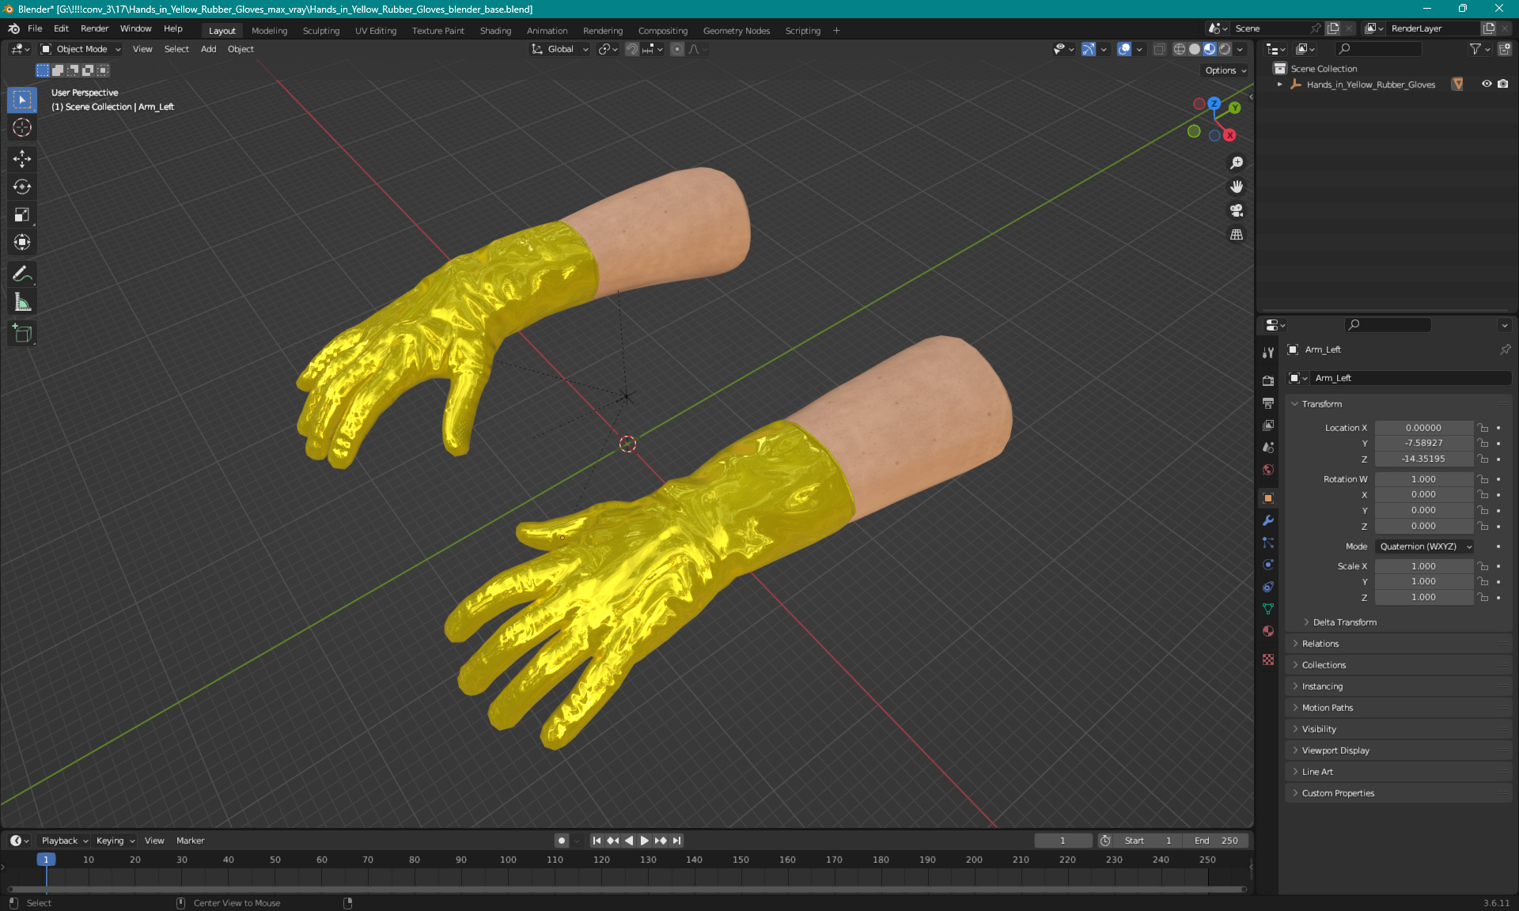Image resolution: width=1519 pixels, height=911 pixels.
Task: Open the Render menu
Action: (x=94, y=28)
